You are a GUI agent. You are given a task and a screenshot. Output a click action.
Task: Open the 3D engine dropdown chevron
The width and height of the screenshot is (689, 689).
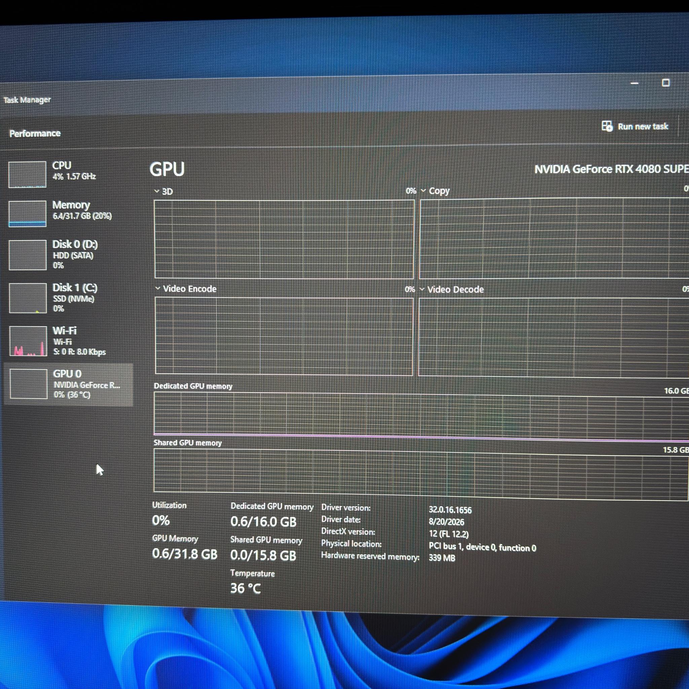pos(156,191)
